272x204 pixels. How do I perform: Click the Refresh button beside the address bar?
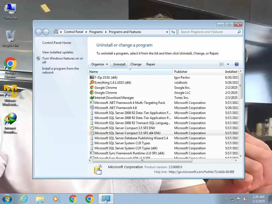[x=173, y=32]
